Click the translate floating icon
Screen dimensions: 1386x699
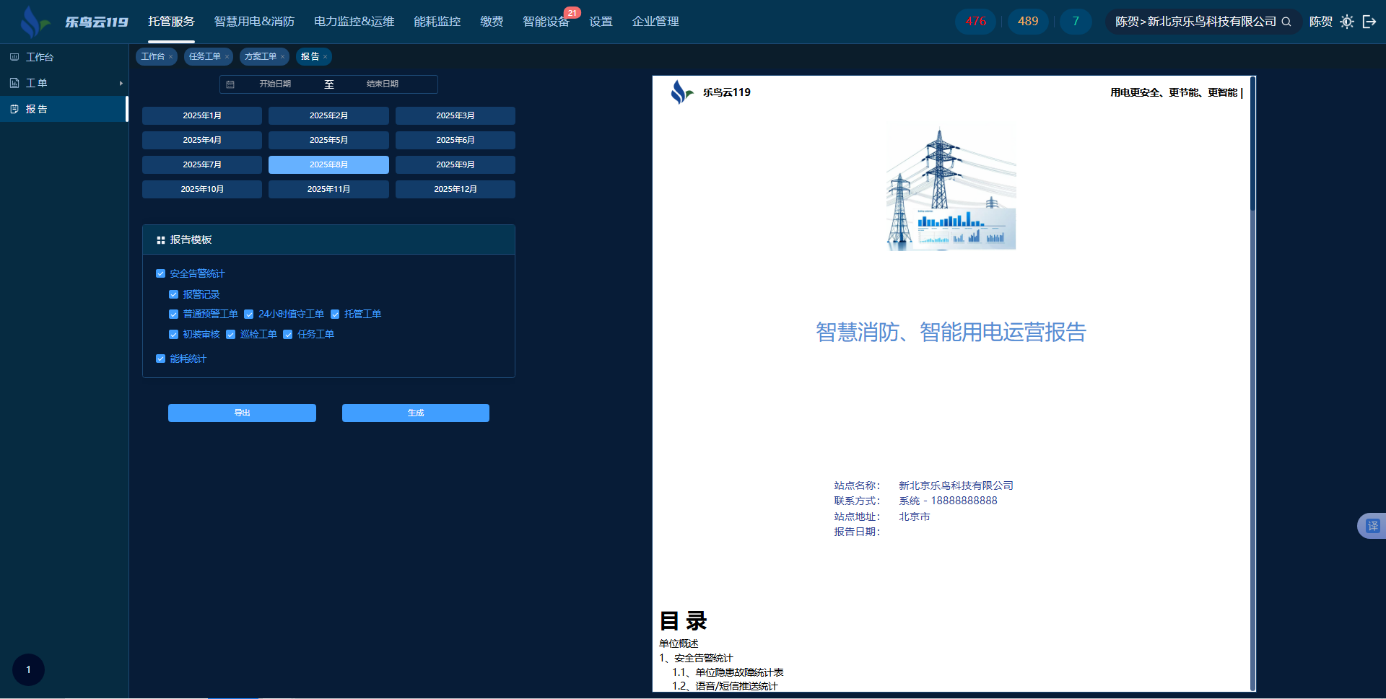[x=1372, y=526]
